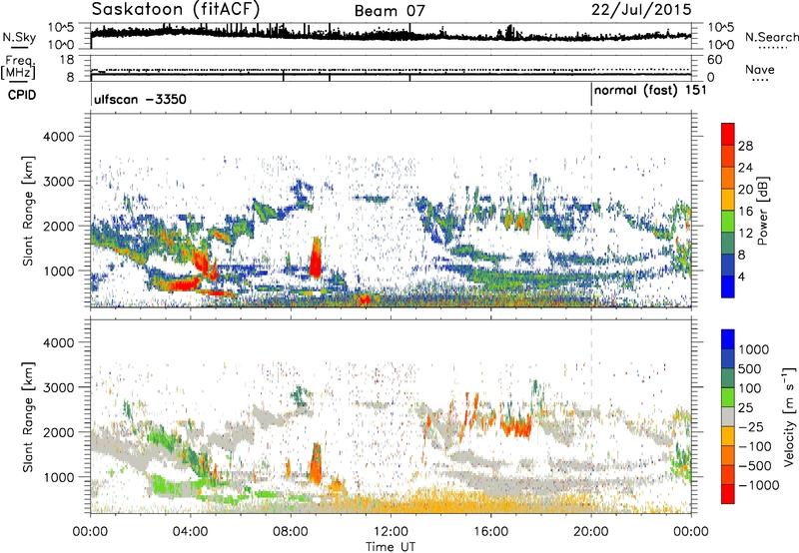Screen dimensions: 799x553
Task: Click the '-25' tick on velocity colorbar
Action: tap(751, 427)
